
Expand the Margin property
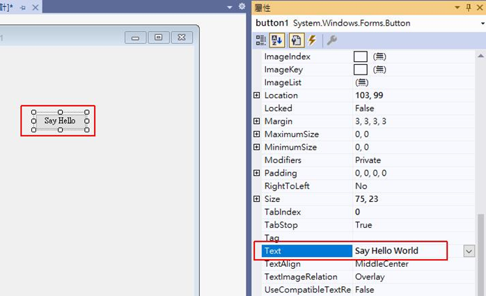(257, 121)
